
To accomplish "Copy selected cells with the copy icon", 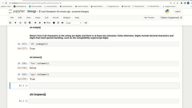I will pos(25,23).
